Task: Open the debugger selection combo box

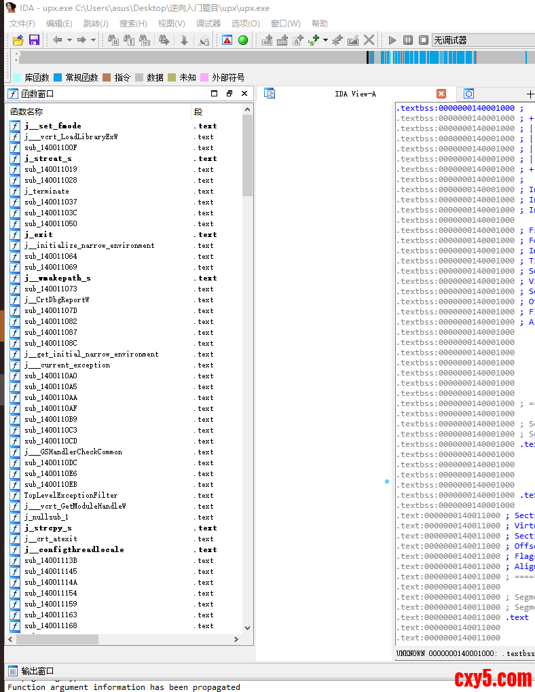Action: pos(483,40)
